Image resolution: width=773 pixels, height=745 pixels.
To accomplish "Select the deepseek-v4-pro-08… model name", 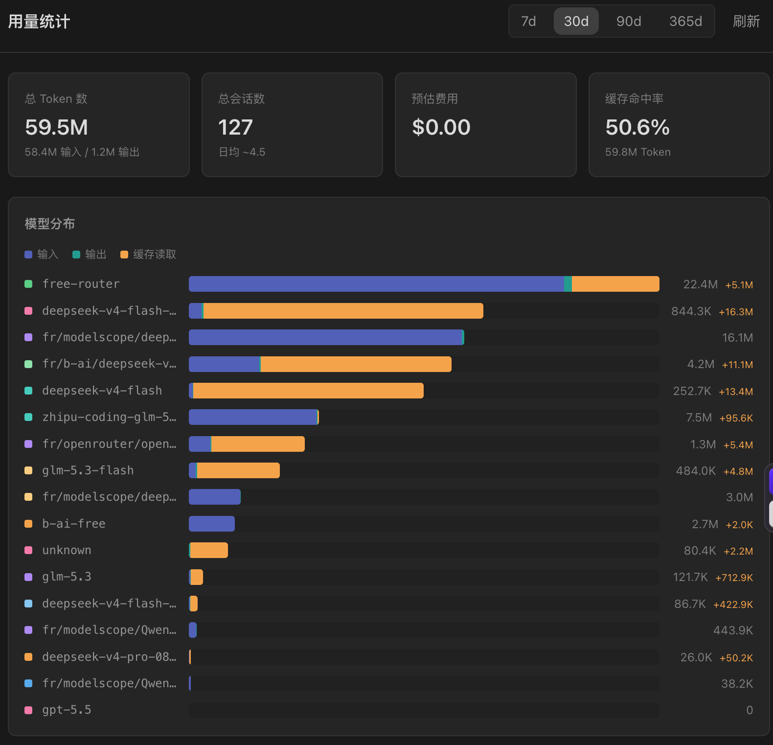I will [x=110, y=657].
